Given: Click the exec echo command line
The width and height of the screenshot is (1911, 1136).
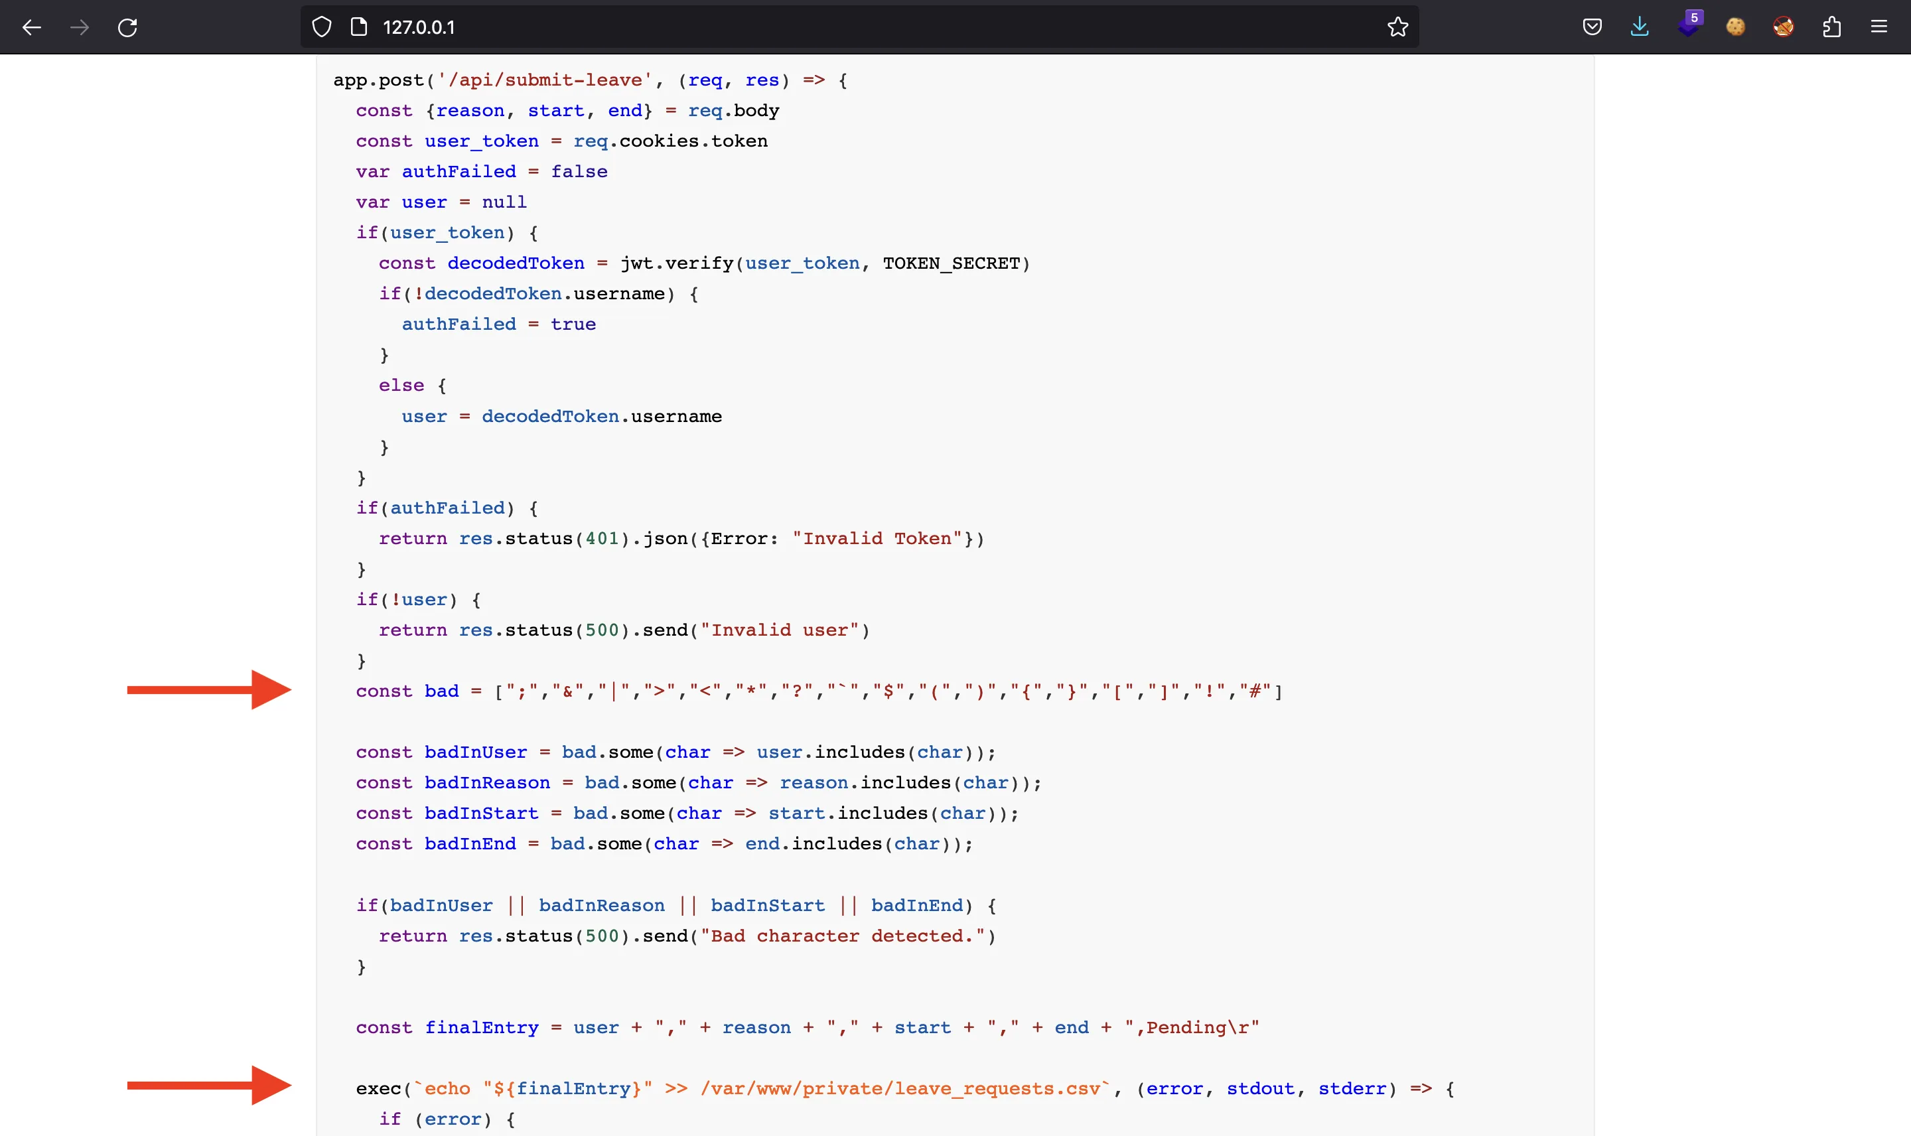Looking at the screenshot, I should coord(904,1088).
